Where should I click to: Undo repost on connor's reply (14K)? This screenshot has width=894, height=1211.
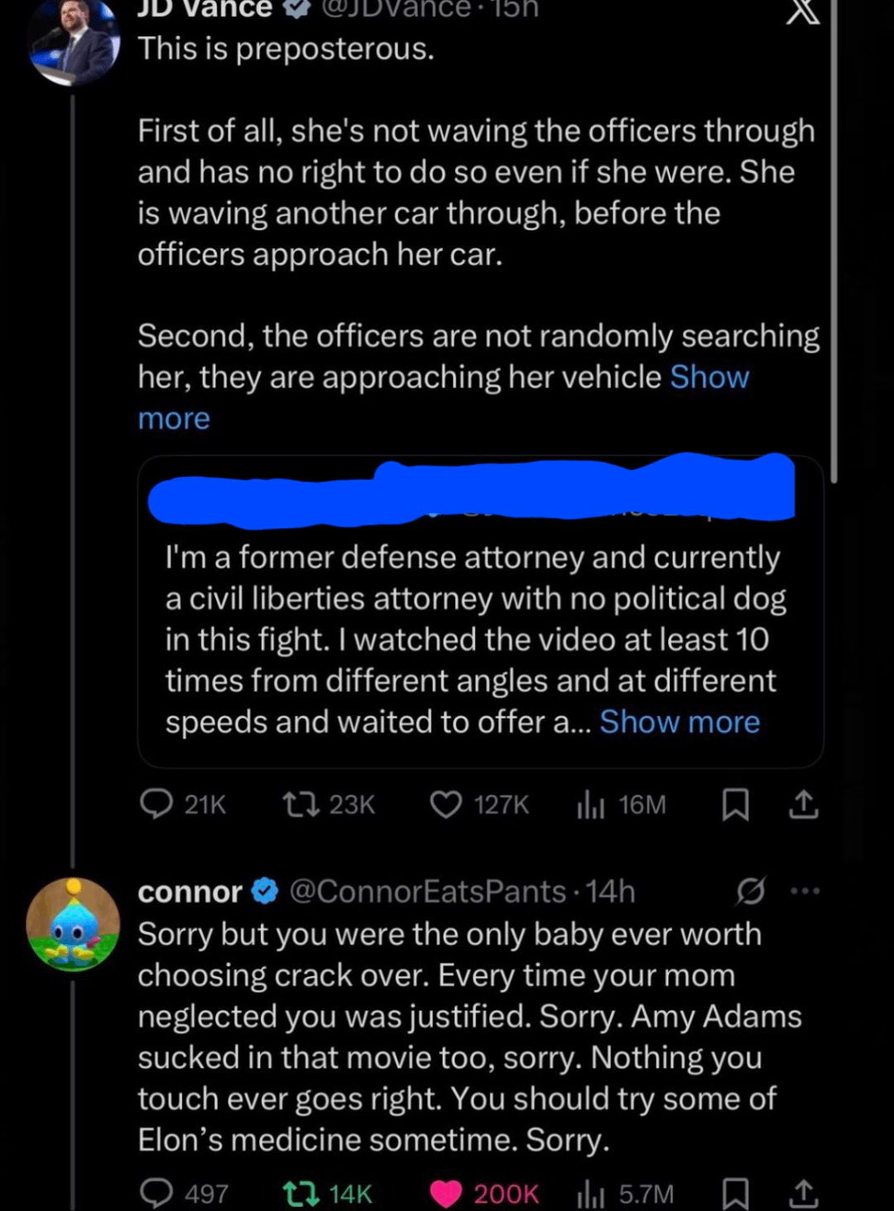coord(300,1193)
